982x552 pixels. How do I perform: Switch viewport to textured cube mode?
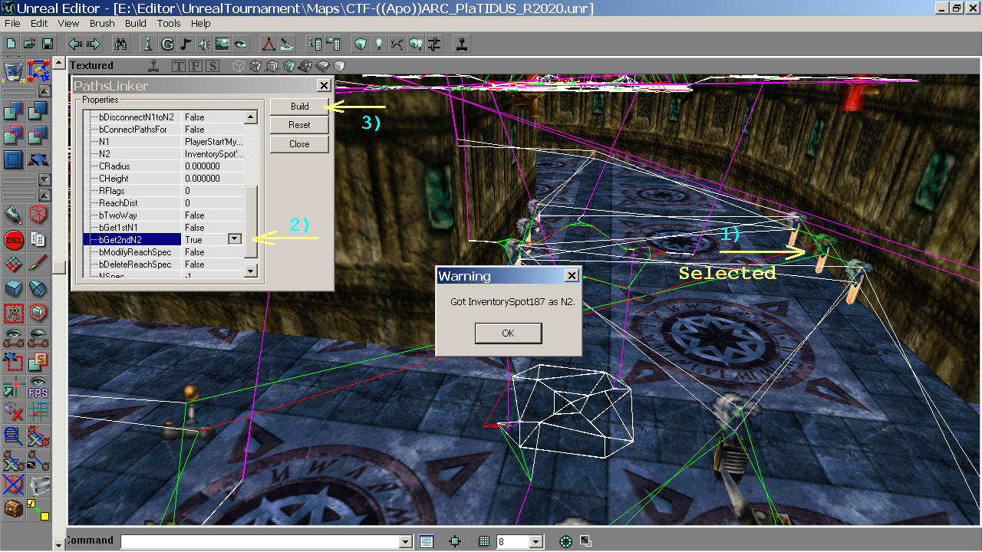[x=289, y=66]
